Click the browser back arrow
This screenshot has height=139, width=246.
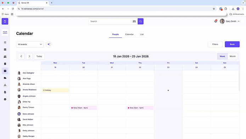click(x=3, y=9)
